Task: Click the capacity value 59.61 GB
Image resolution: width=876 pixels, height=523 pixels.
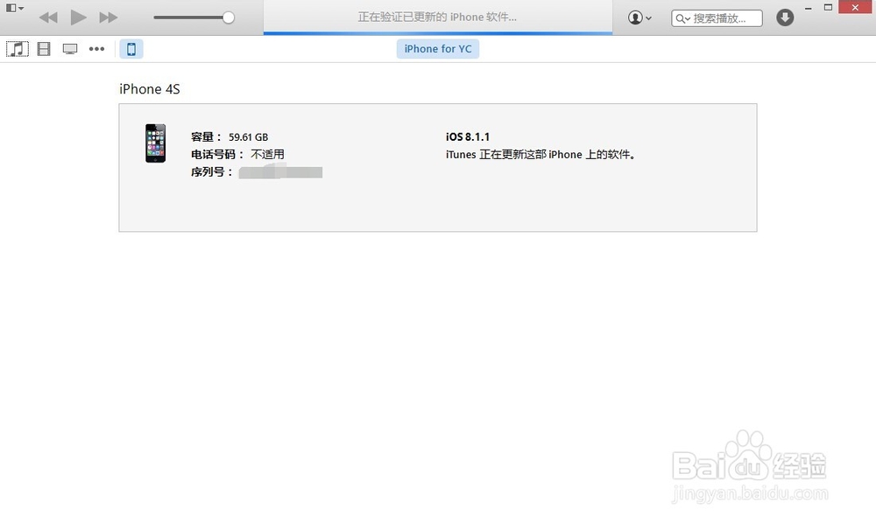Action: [248, 137]
